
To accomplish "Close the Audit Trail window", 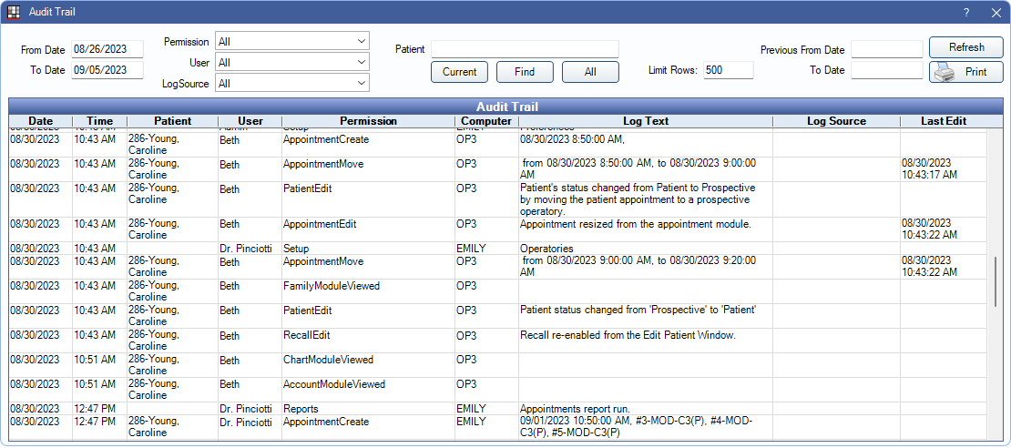I will pos(995,13).
